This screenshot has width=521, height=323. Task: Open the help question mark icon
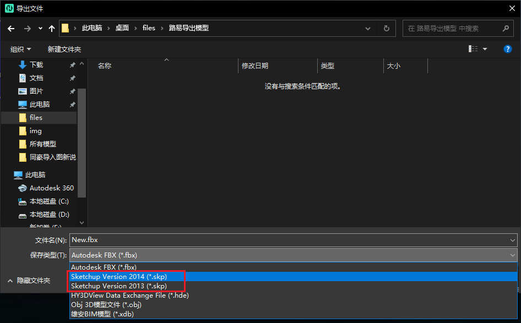pos(508,49)
